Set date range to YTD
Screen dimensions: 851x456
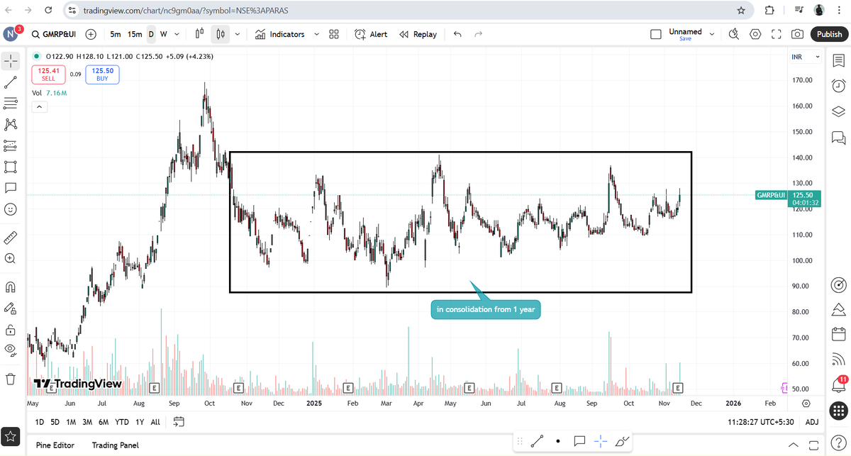122,422
